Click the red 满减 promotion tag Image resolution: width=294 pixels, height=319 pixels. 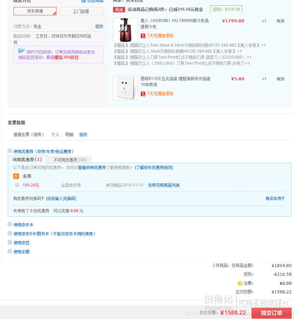coord(119,10)
